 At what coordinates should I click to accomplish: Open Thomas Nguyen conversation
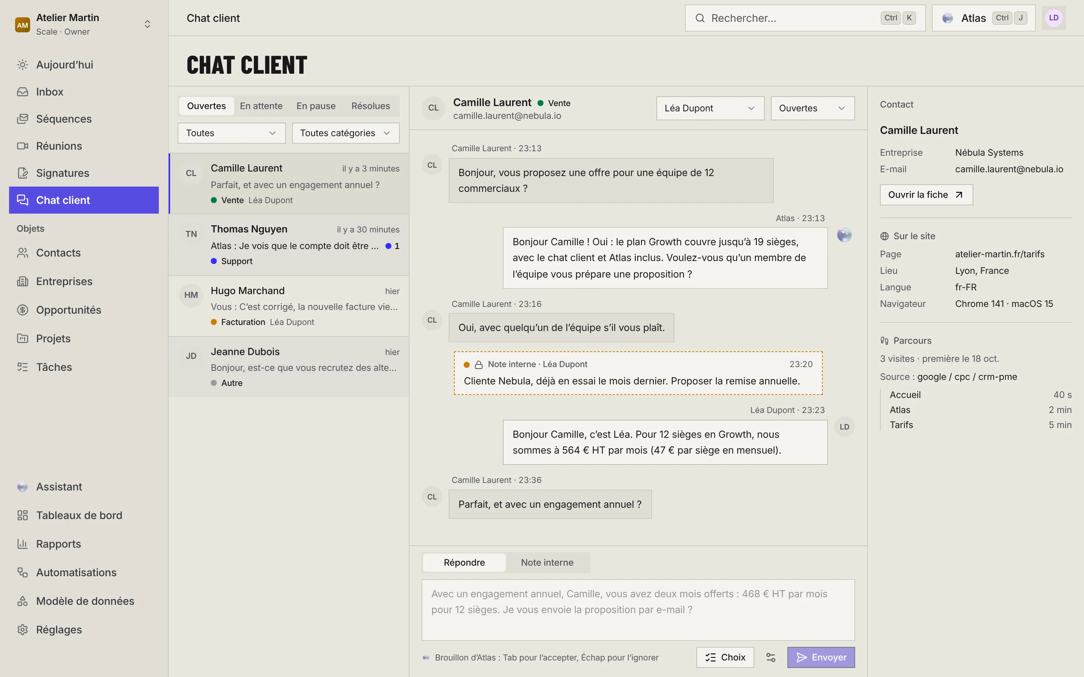click(x=289, y=245)
